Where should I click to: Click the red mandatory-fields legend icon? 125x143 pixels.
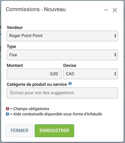pos(8,109)
